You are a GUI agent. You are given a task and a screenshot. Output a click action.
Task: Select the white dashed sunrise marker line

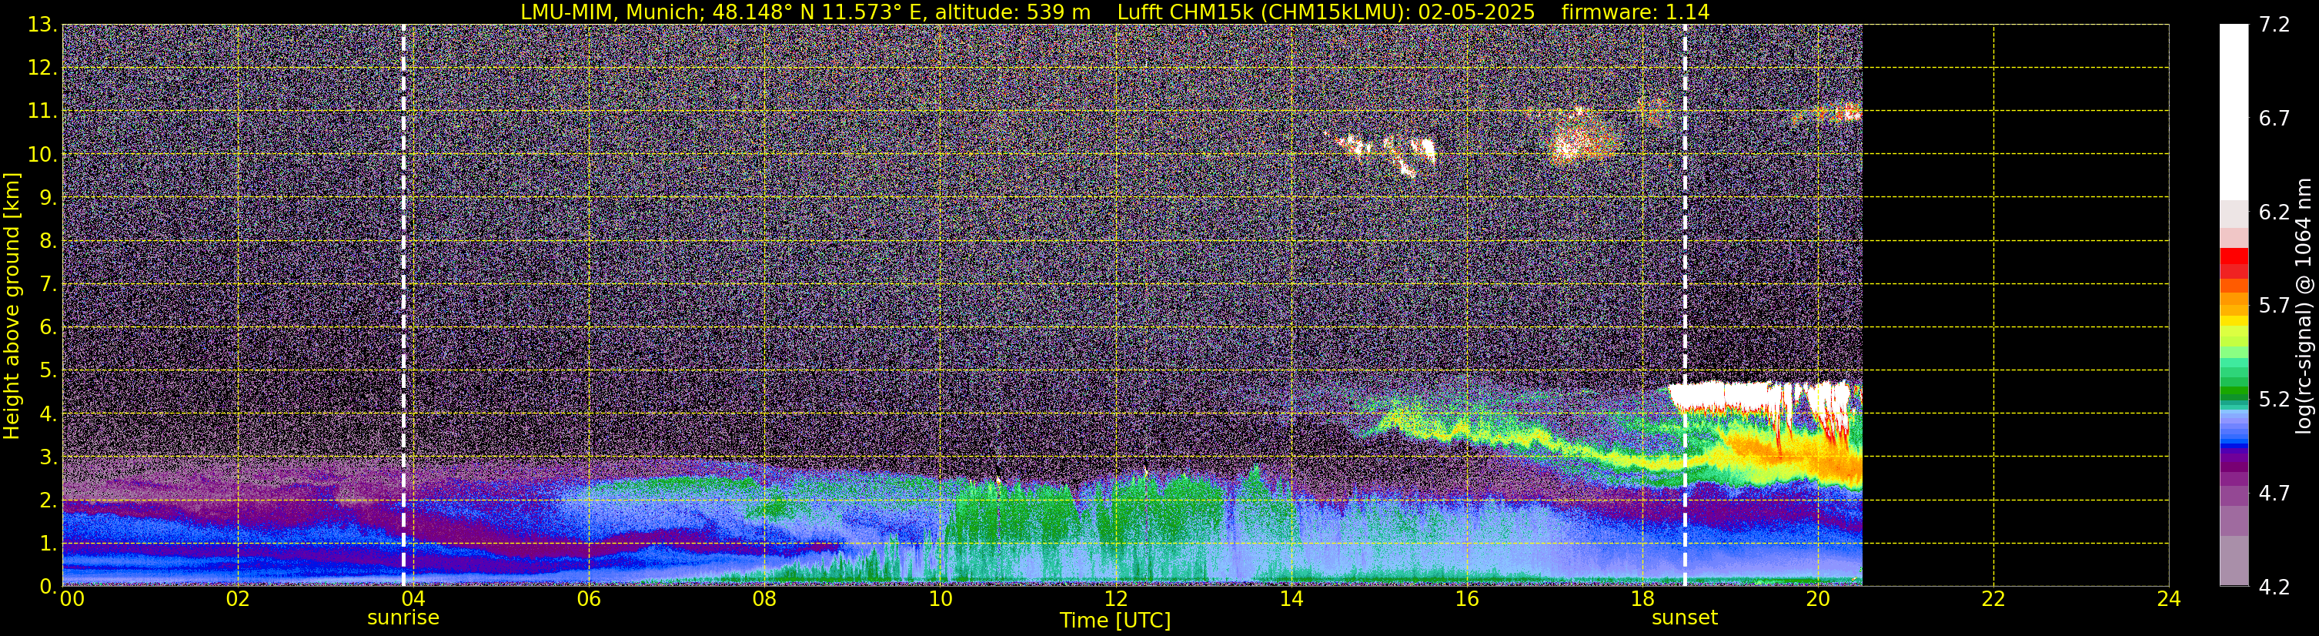[x=403, y=306]
